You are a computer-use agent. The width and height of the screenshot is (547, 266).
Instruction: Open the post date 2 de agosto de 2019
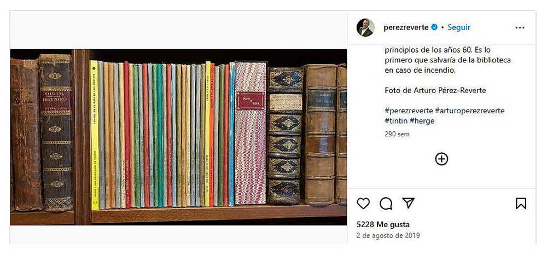click(x=388, y=235)
